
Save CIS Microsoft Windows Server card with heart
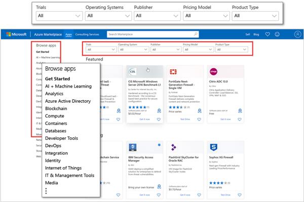(x=159, y=119)
